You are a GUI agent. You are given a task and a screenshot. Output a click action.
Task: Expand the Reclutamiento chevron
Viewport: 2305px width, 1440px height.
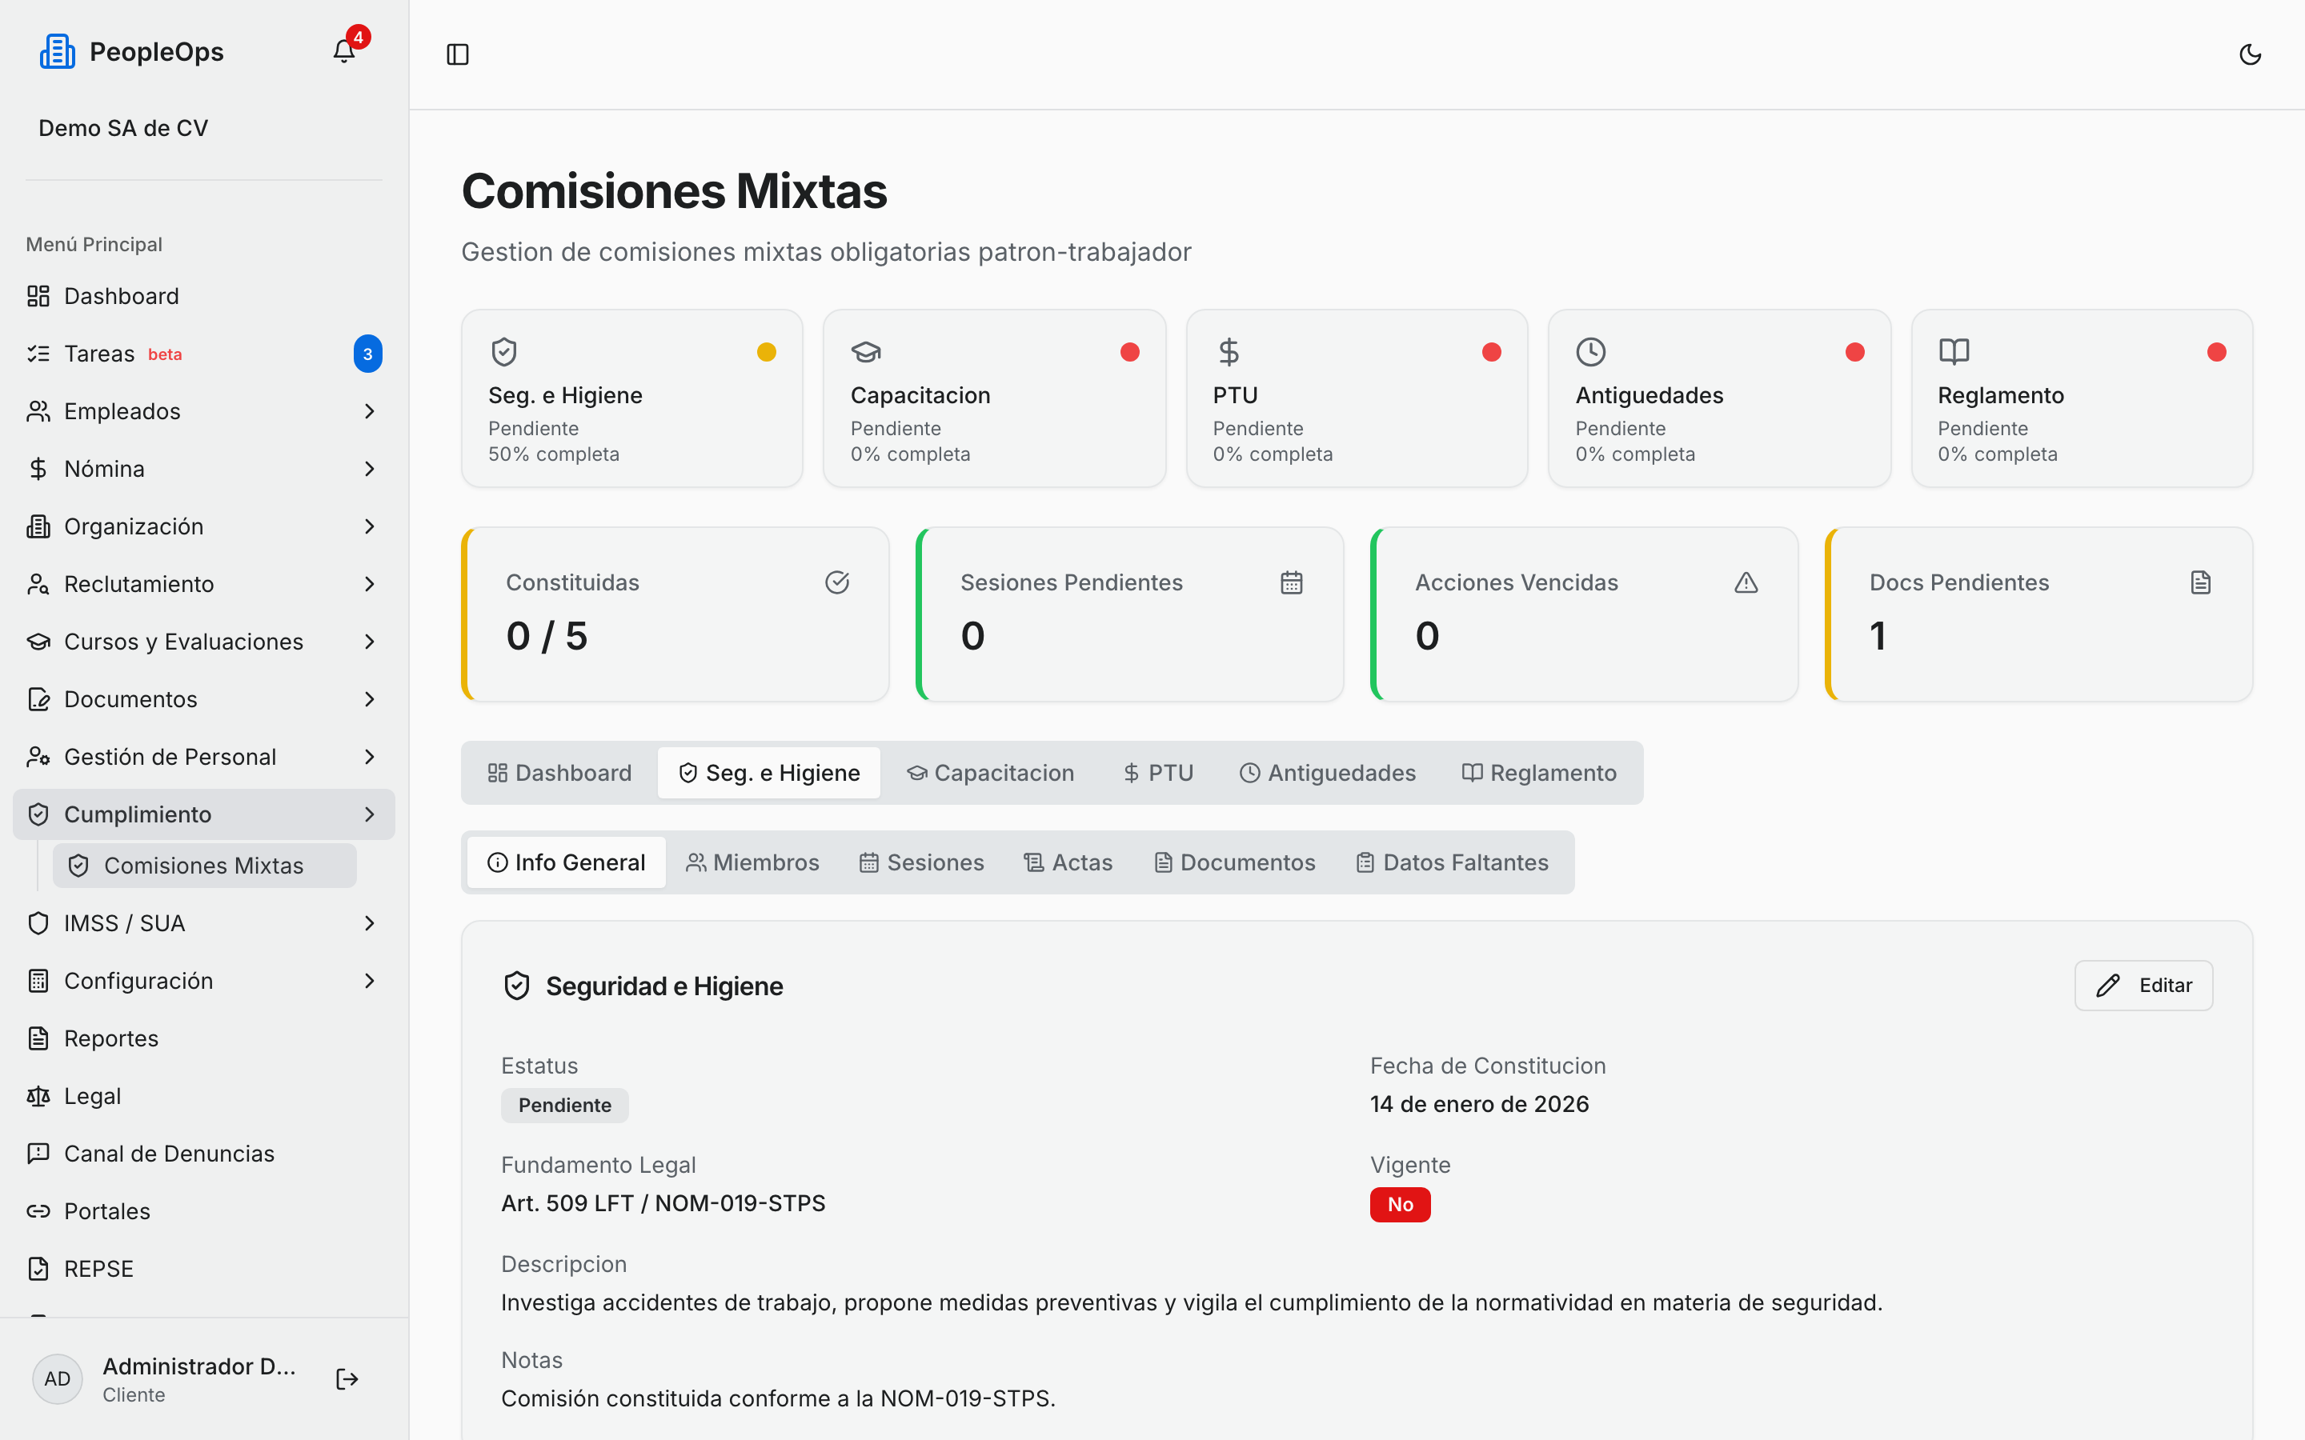370,584
